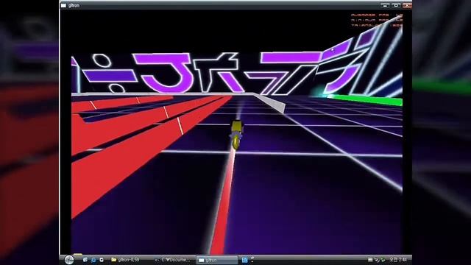Maximize the gltron window

[396, 5]
